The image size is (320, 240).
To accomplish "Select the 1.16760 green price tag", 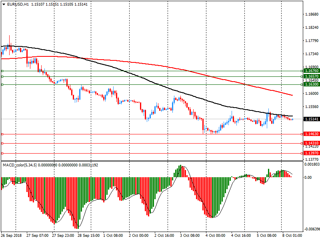I will (x=311, y=71).
